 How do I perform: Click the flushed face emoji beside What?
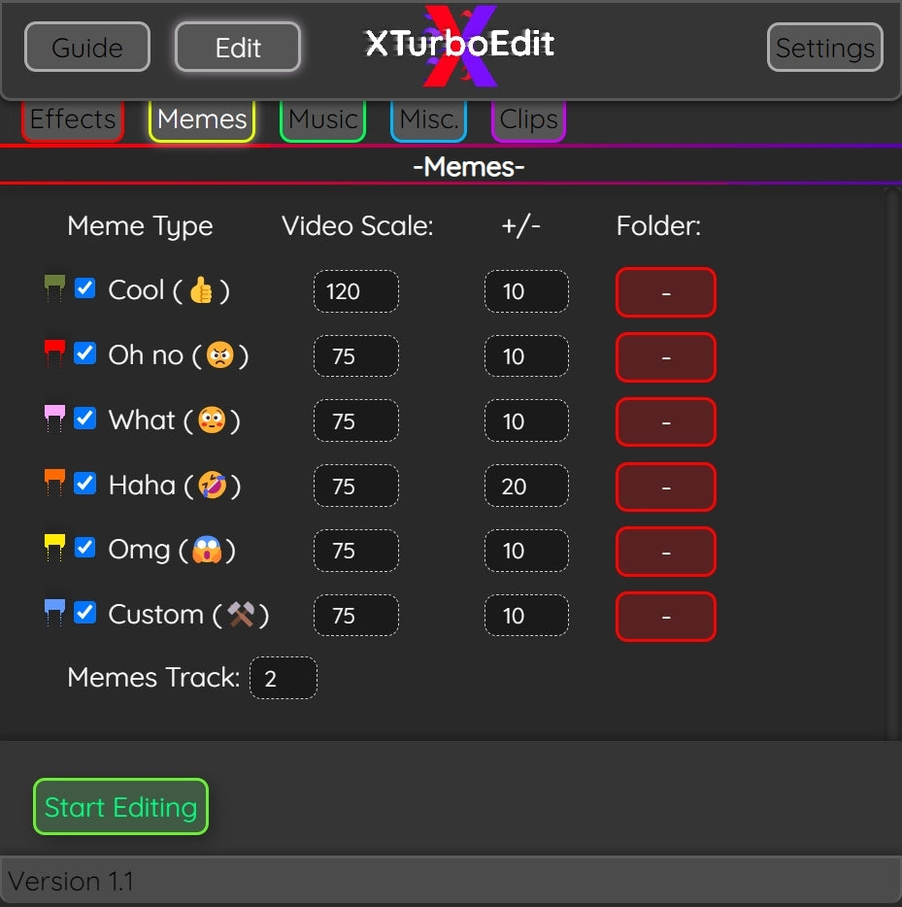(x=214, y=420)
